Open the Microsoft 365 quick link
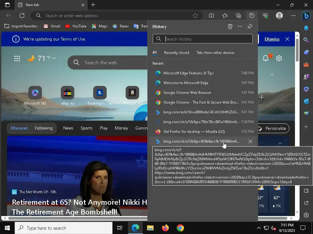Viewport: 313px width, 234px height. coord(35,95)
